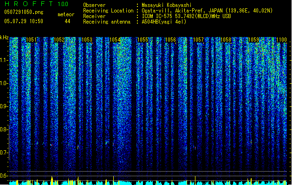
Task: Click the kHz axis unit label
Action: [x=4, y=37]
